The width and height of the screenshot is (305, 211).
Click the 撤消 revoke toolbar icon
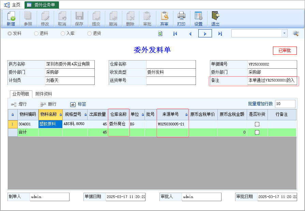click(x=113, y=16)
